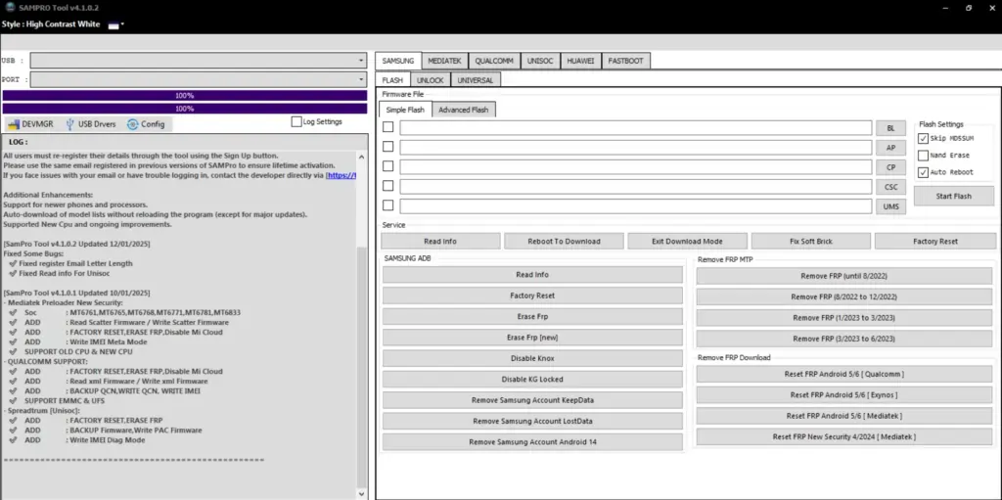Click Samsung ADB Read Info button

point(532,275)
